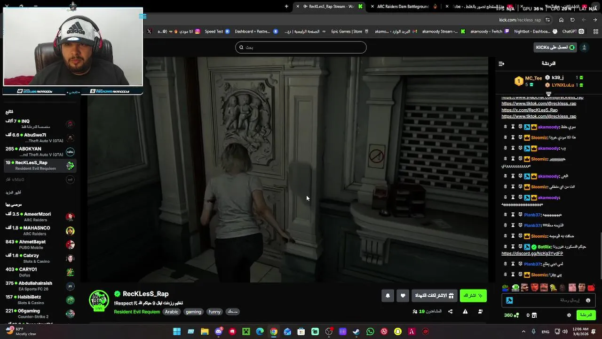Open the recommended AmeerMzori channel

tap(40, 217)
